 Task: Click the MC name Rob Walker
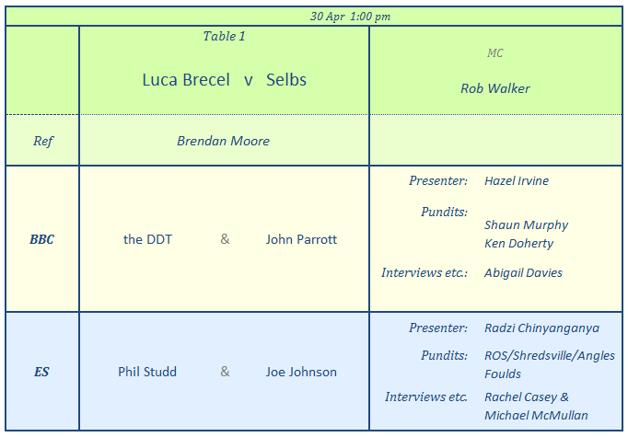click(495, 89)
